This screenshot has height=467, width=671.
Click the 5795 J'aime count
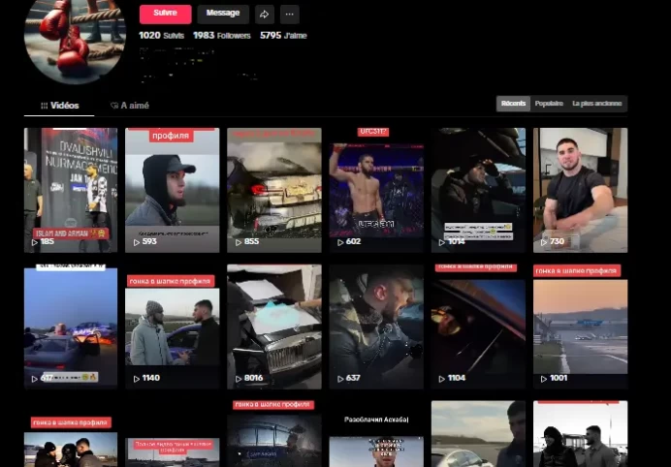point(283,36)
